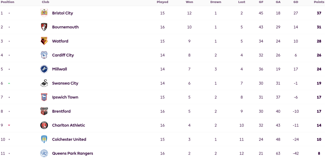The width and height of the screenshot is (325, 159).
Task: Sort table by Points column header
Action: click(319, 2)
